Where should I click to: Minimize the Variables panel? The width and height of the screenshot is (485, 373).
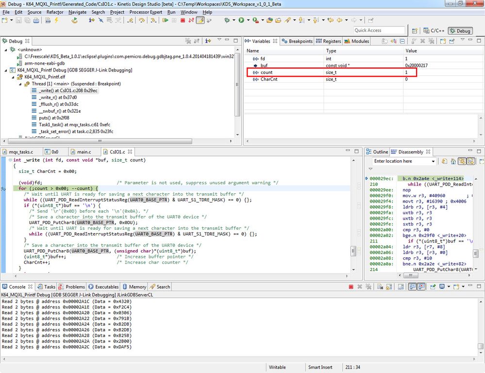470,41
